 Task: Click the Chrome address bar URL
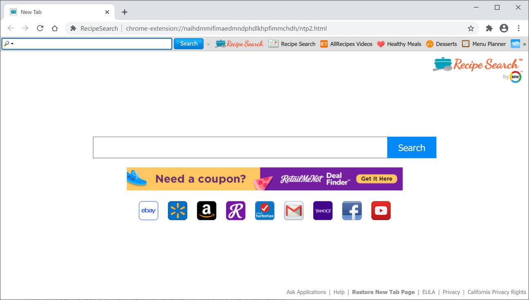pyautogui.click(x=226, y=28)
